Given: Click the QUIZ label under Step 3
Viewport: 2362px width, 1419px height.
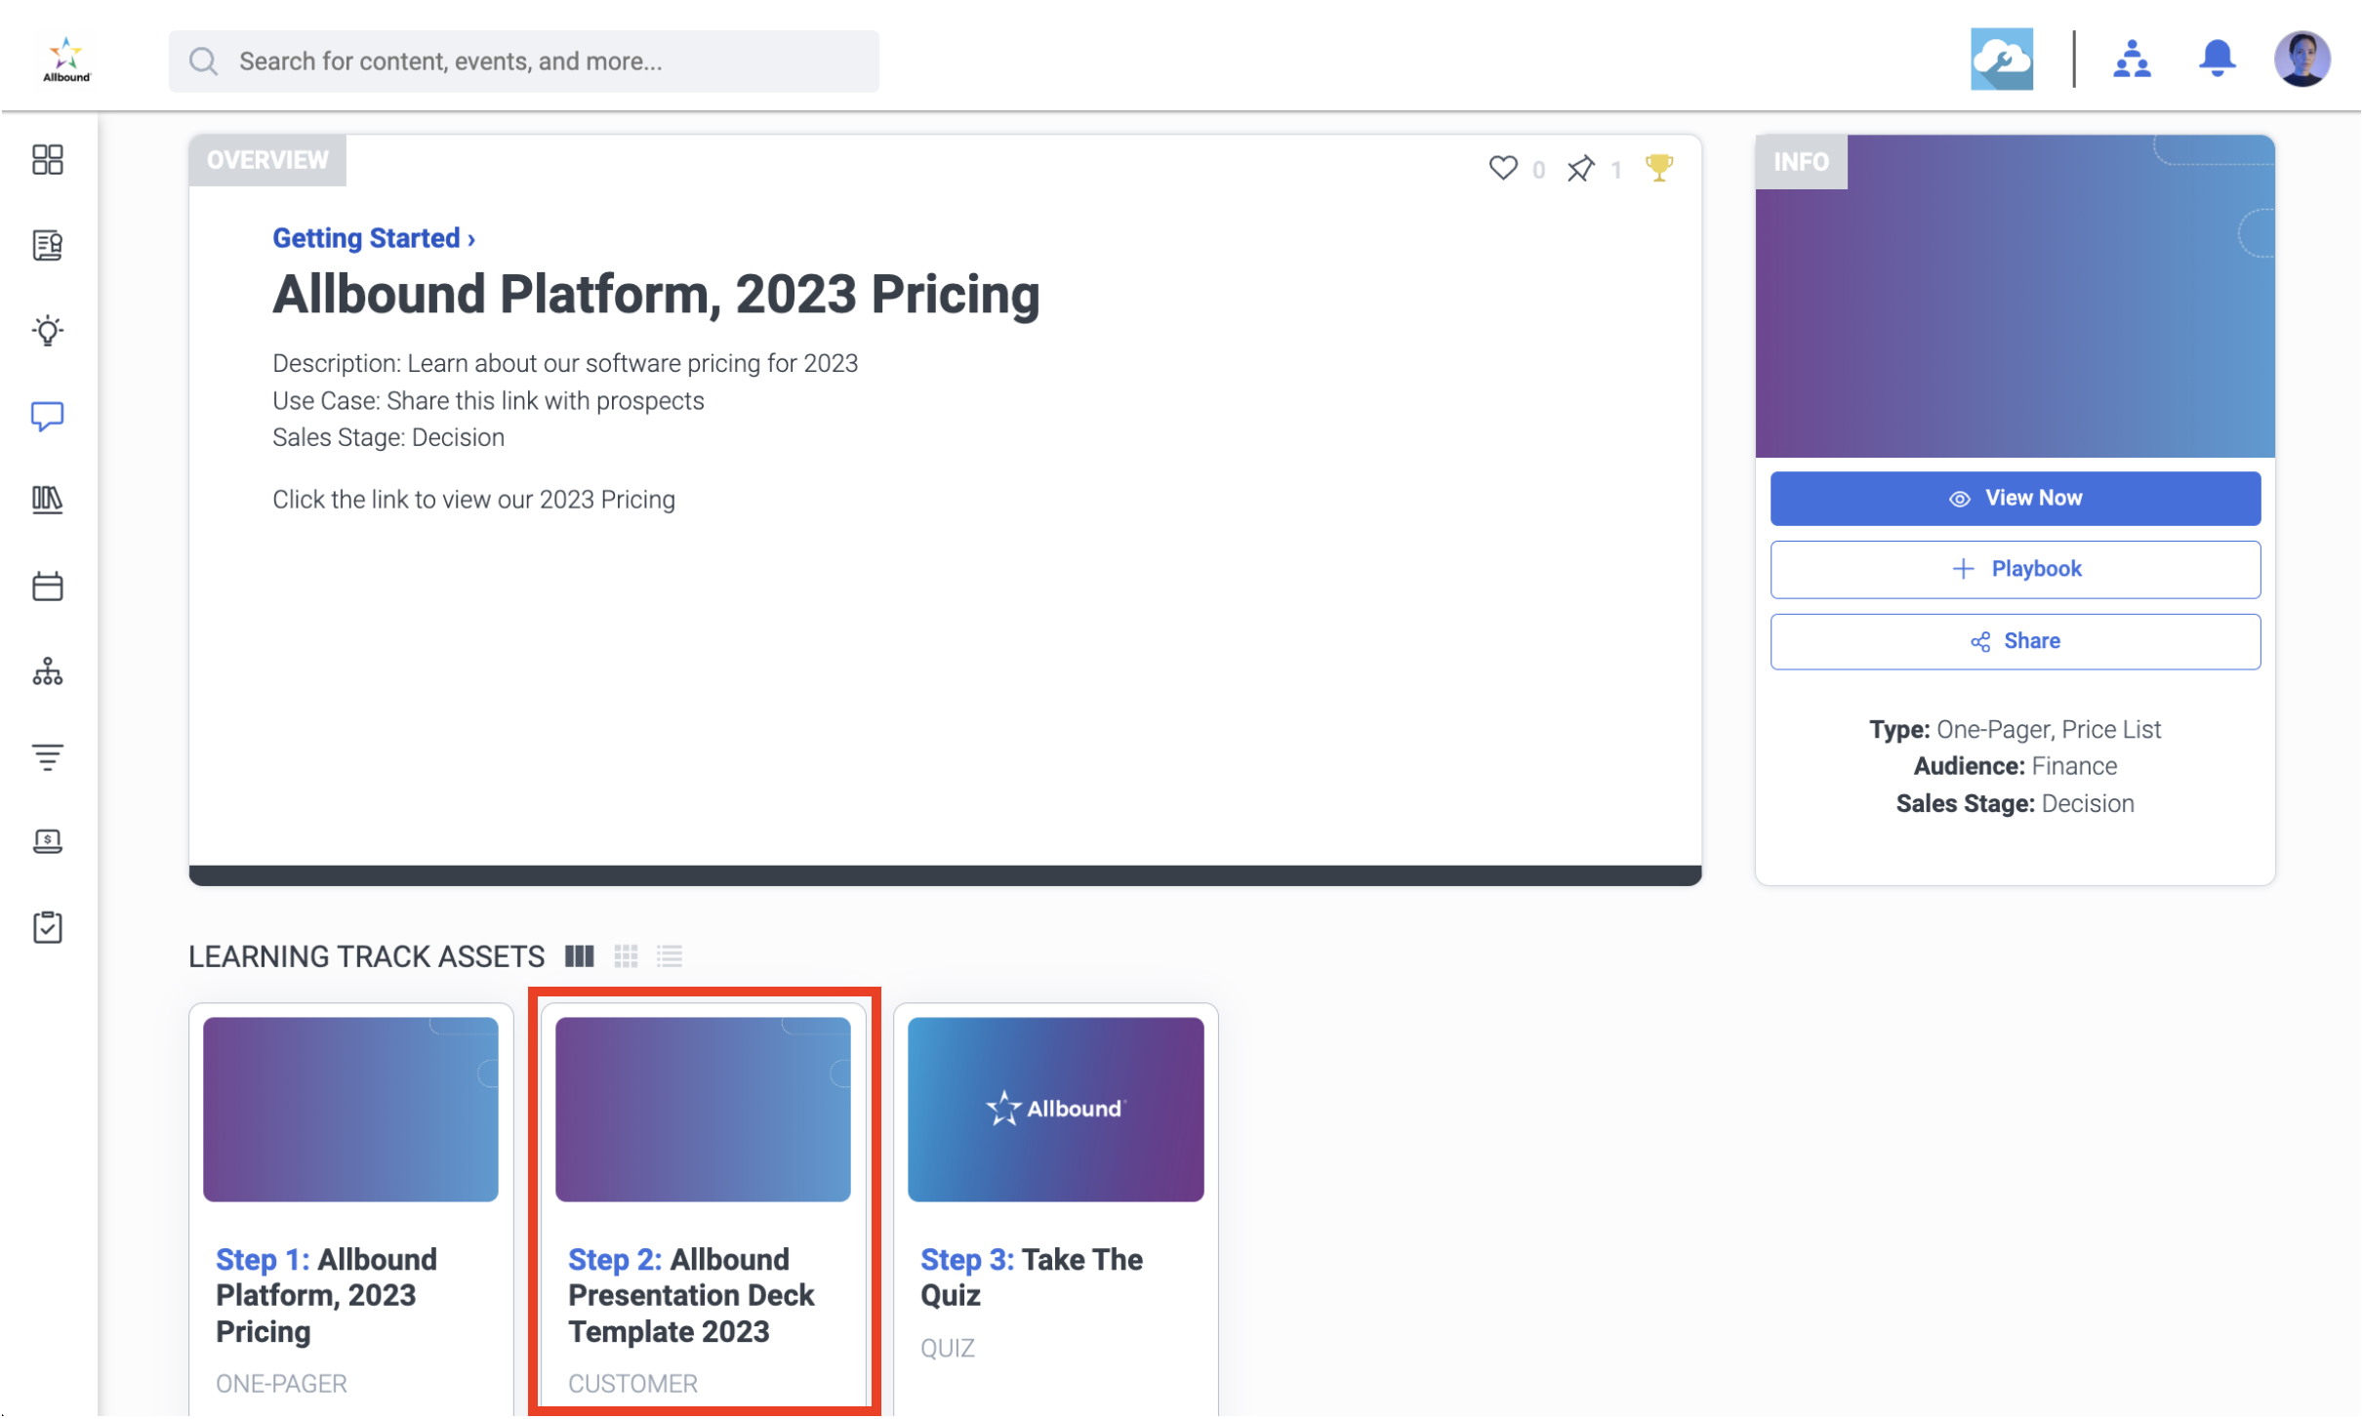Looking at the screenshot, I should [948, 1349].
